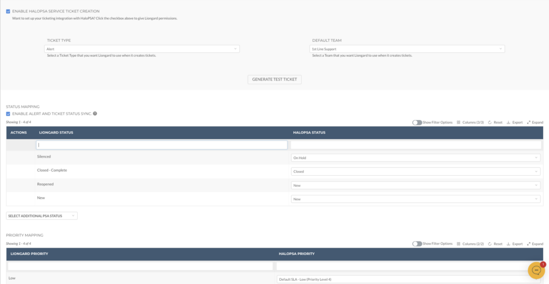Select the Silenced status row text

pyautogui.click(x=44, y=156)
